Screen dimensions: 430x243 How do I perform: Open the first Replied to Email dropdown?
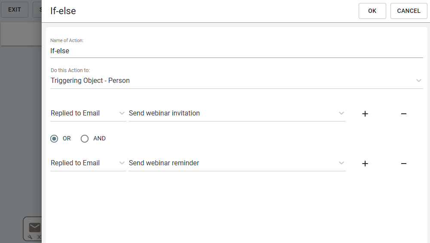[88, 113]
